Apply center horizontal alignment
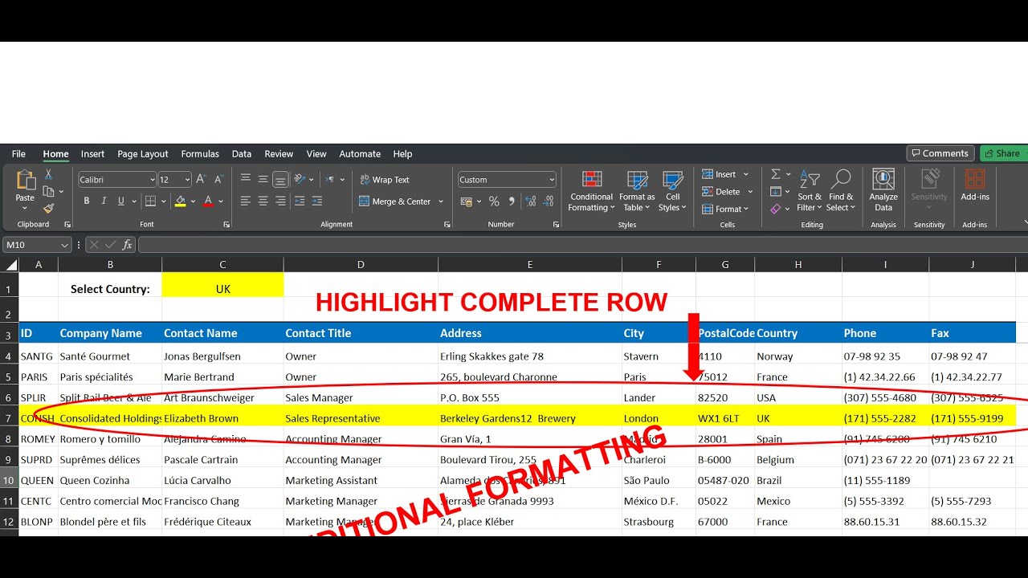 [263, 201]
